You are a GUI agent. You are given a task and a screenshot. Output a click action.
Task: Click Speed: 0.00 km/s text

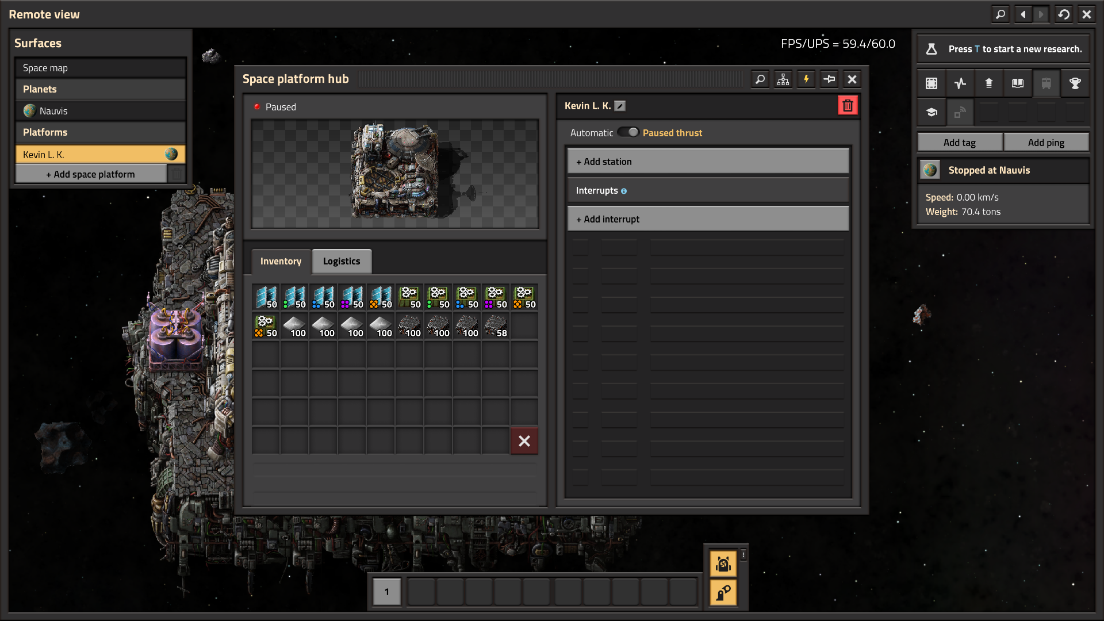(x=962, y=197)
